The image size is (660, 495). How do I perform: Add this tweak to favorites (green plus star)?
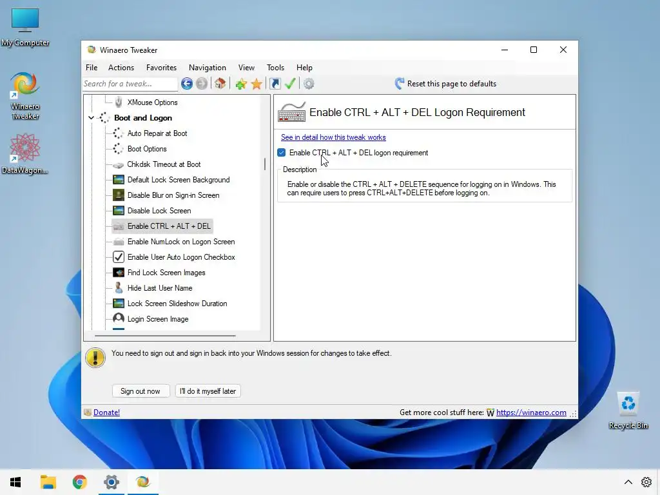241,84
